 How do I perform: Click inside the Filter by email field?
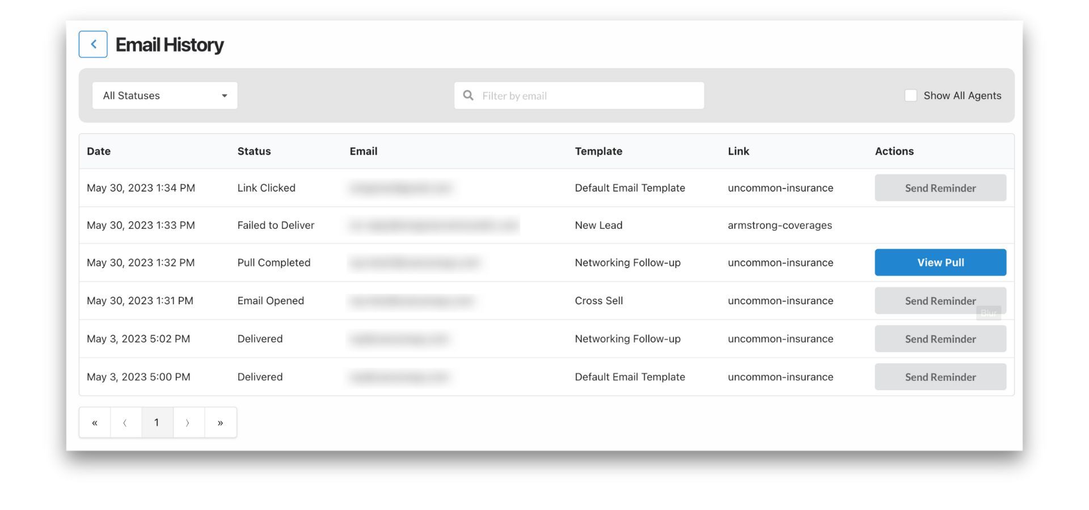tap(579, 95)
